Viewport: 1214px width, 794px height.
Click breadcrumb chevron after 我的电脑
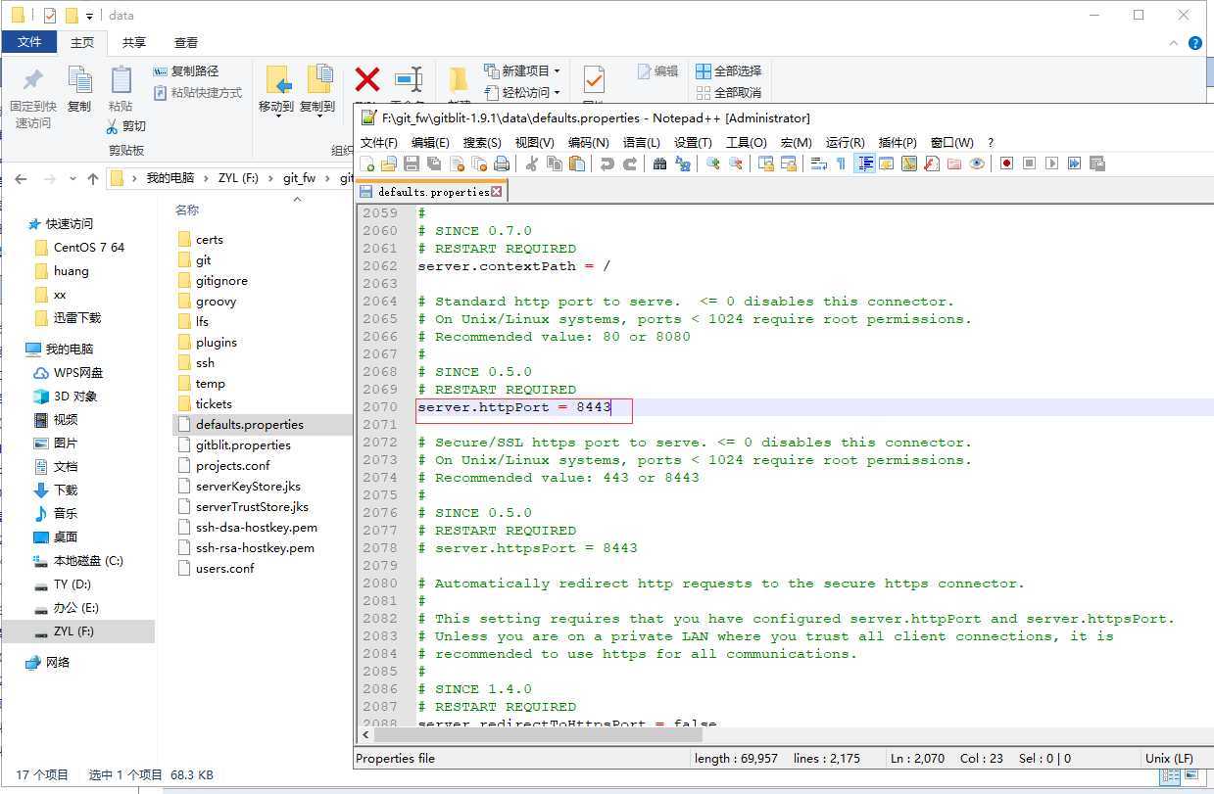pos(206,178)
